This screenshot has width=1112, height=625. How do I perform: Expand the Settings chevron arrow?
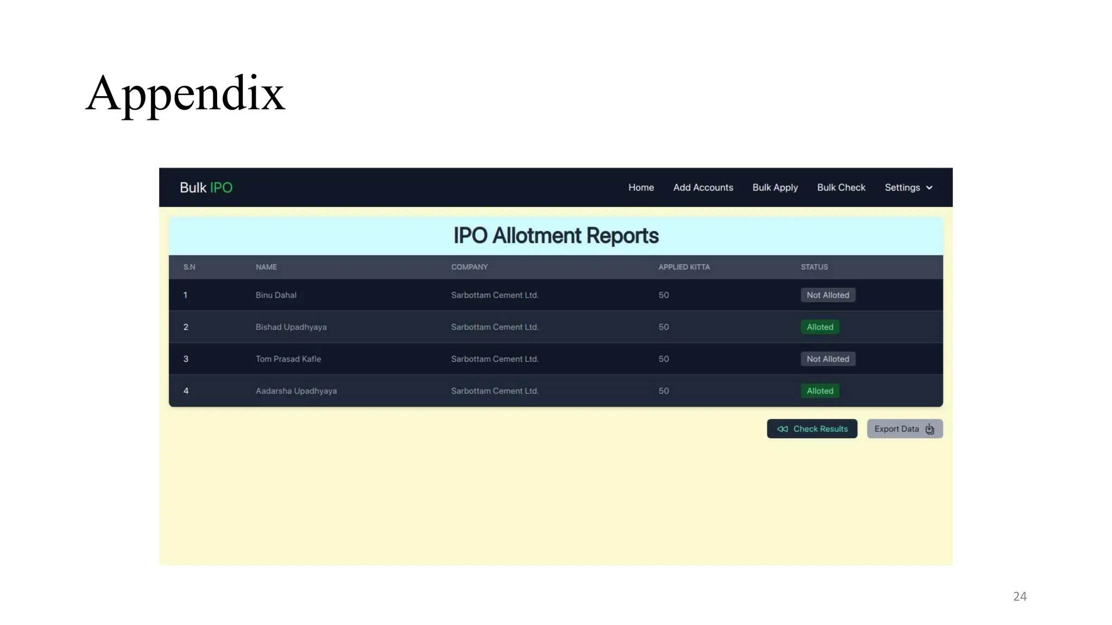pyautogui.click(x=930, y=188)
